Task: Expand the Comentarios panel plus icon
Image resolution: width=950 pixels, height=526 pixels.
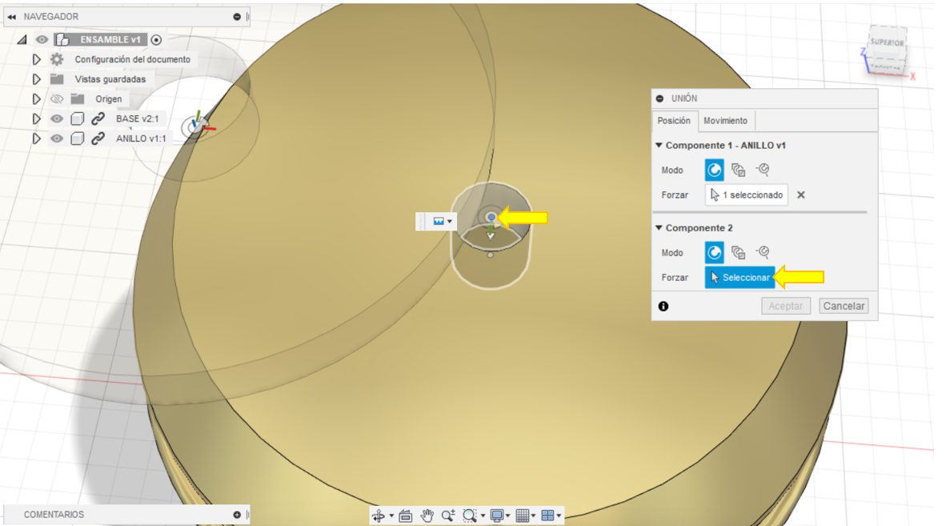Action: [x=237, y=515]
